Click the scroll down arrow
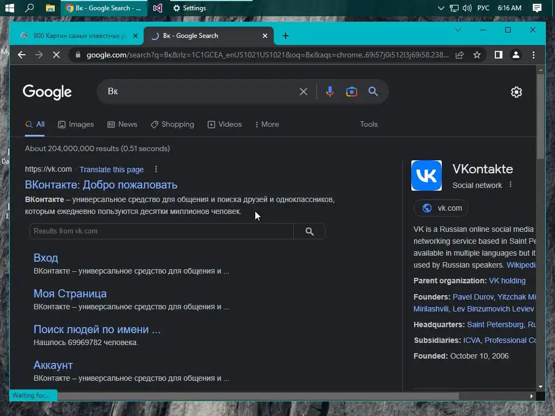The image size is (555, 416). click(x=540, y=387)
